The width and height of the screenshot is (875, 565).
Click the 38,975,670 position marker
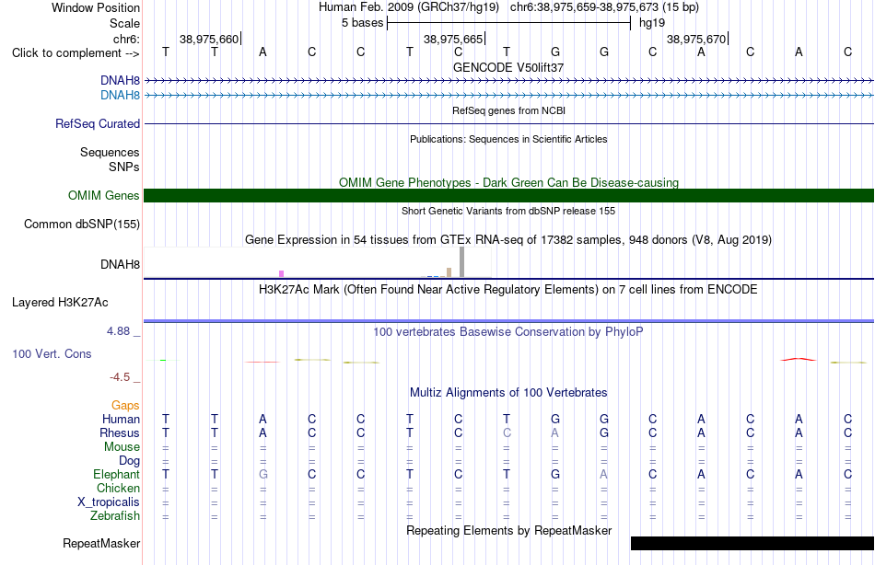pos(696,39)
